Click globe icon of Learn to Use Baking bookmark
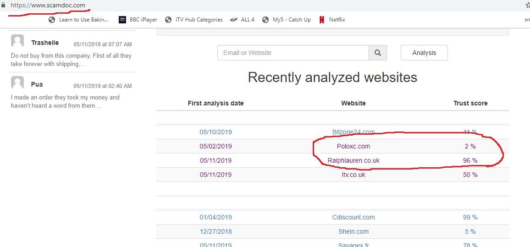The width and height of the screenshot is (530, 247). tap(52, 20)
